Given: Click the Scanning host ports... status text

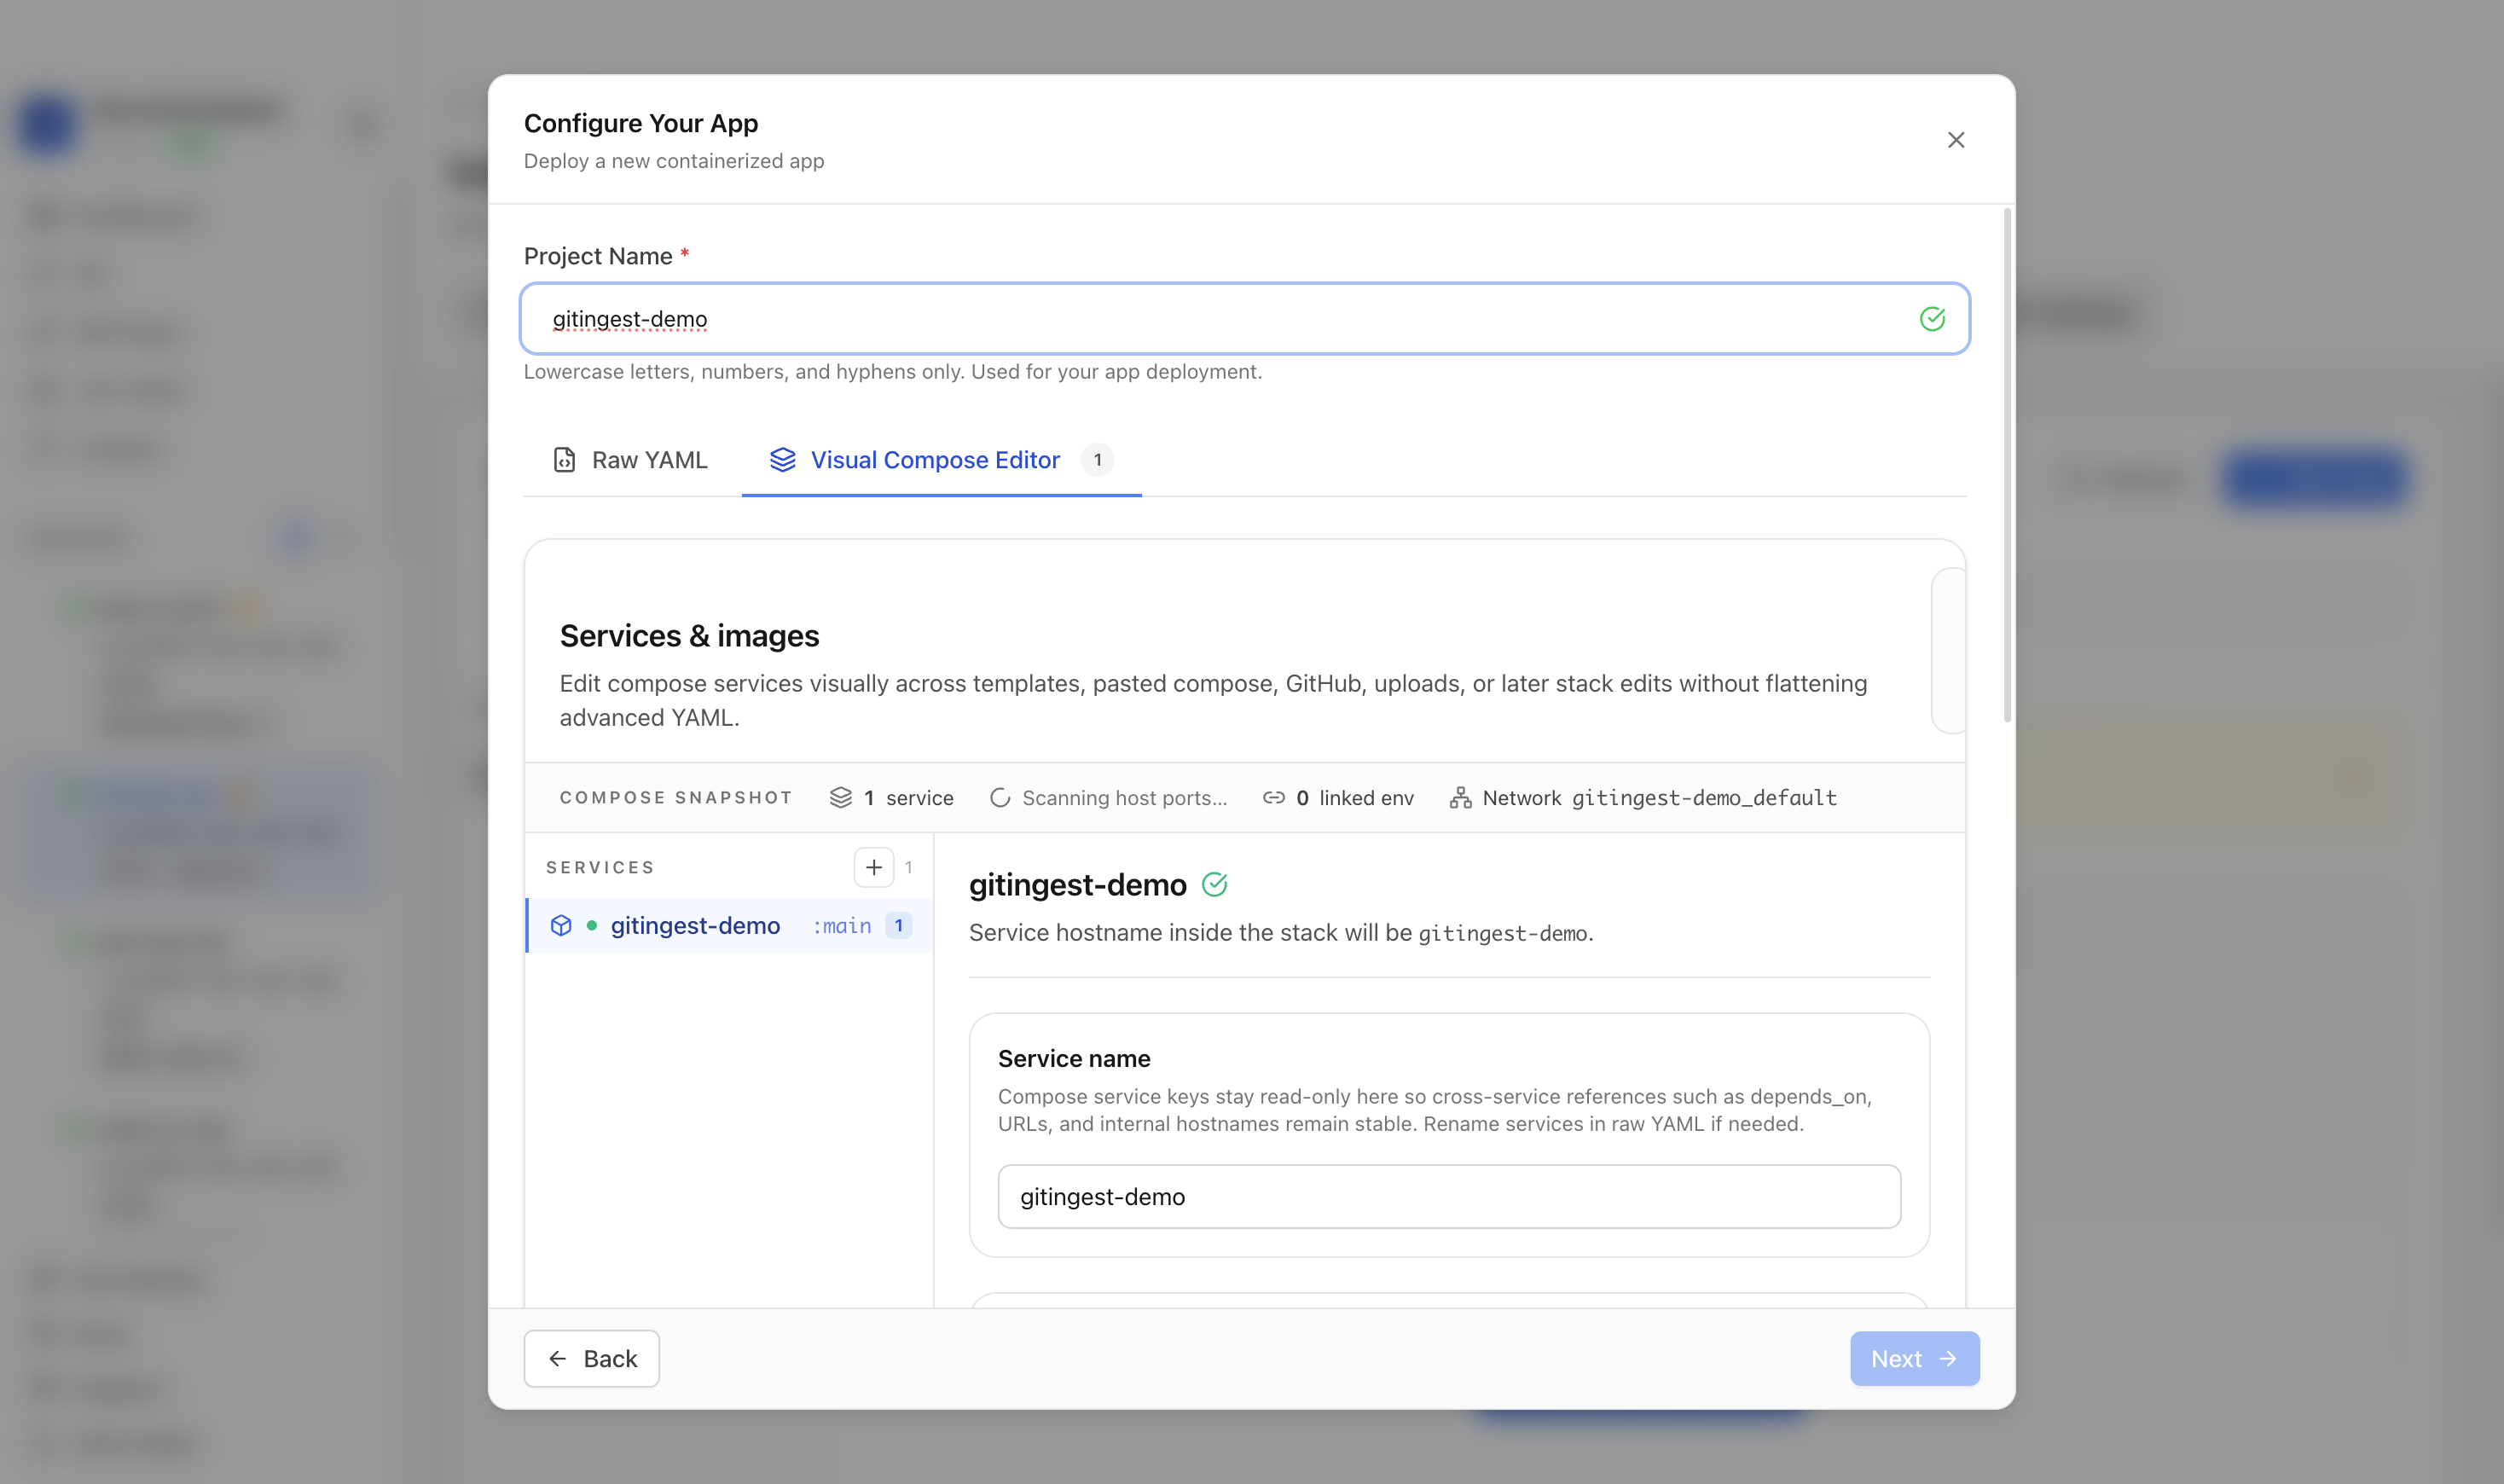Looking at the screenshot, I should pyautogui.click(x=1124, y=798).
